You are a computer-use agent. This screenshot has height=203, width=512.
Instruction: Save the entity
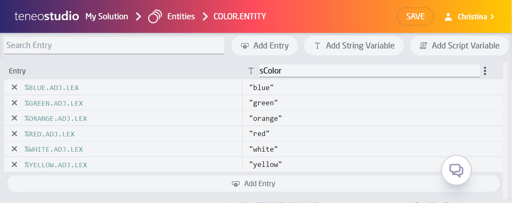coord(415,17)
